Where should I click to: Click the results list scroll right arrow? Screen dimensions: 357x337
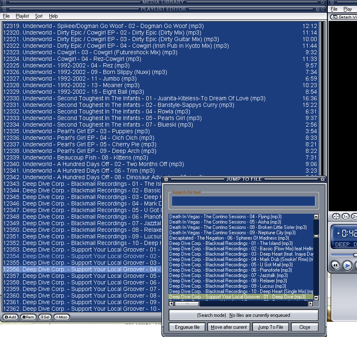point(310,304)
